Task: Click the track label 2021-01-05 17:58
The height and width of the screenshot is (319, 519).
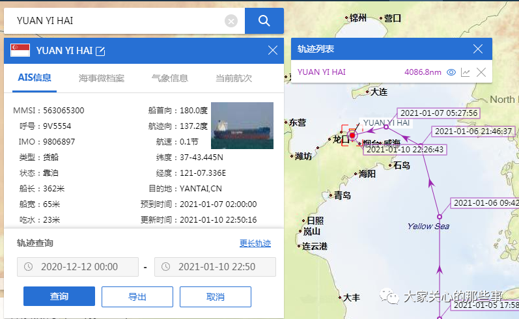Action: pyautogui.click(x=484, y=305)
